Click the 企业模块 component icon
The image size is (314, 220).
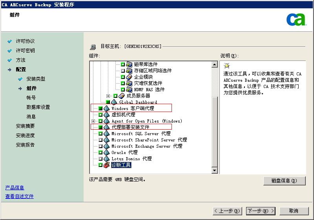[x=129, y=77]
